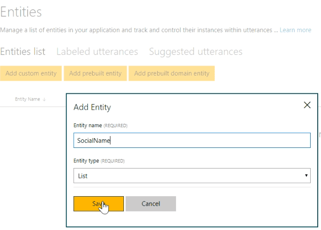The image size is (321, 230).
Task: Go to the Suggested utterances tab
Action: tap(196, 52)
